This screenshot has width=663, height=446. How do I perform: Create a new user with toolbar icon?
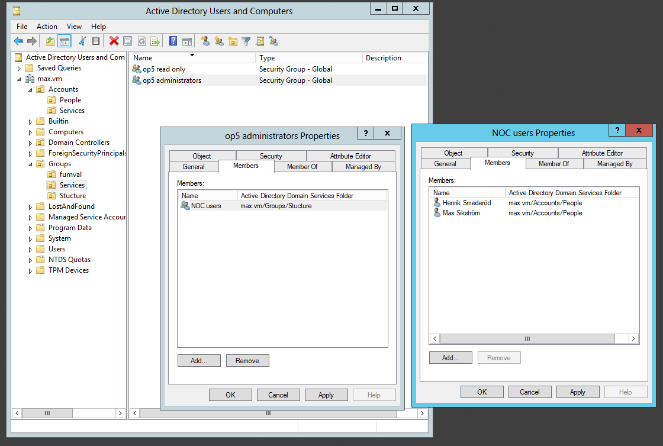pos(205,41)
